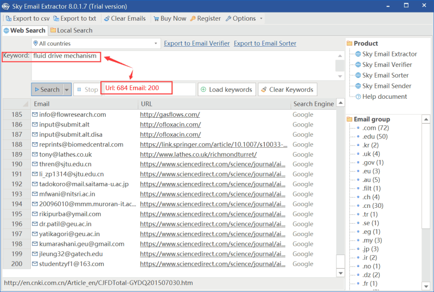Click the Load keywords button
This screenshot has width=434, height=292.
tap(227, 90)
